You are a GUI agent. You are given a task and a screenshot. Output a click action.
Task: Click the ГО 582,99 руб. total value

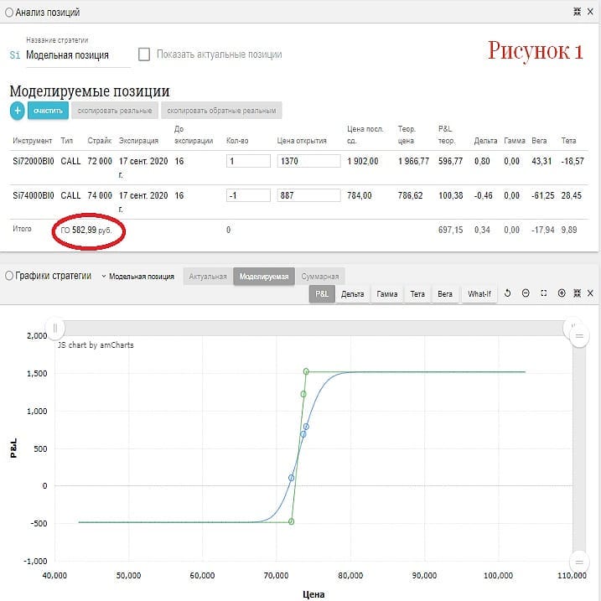86,230
